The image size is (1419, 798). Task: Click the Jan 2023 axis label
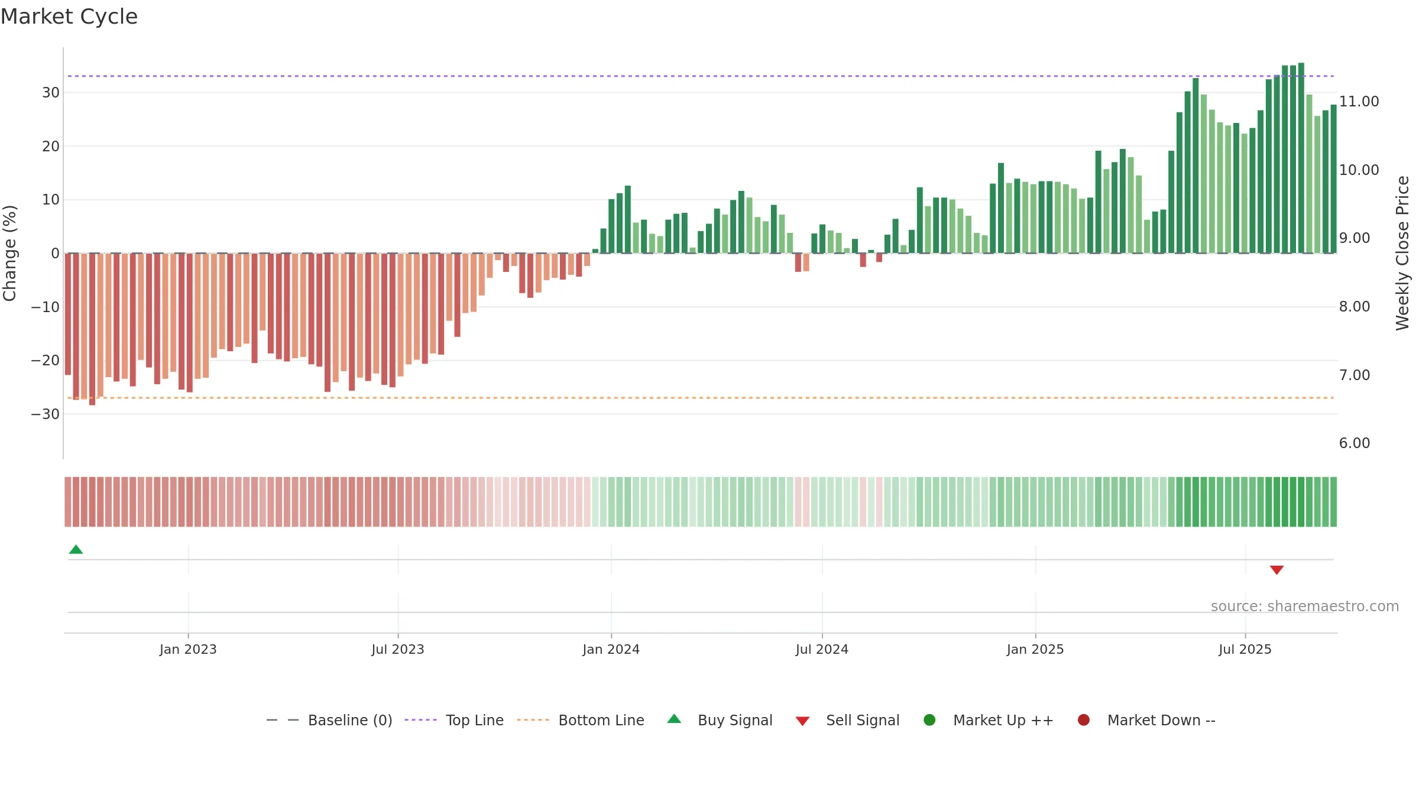pyautogui.click(x=188, y=649)
